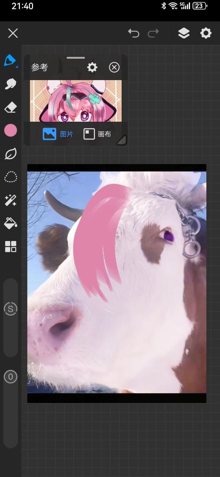Tap the Wi-Fi icon in status bar

173,6
